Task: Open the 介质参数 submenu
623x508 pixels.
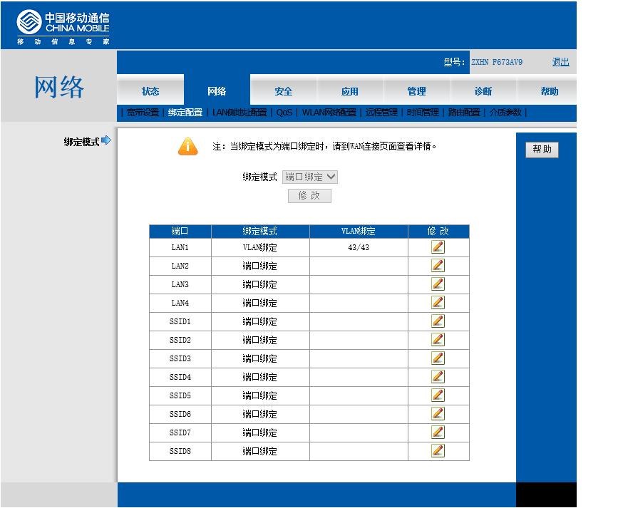Action: pos(505,113)
